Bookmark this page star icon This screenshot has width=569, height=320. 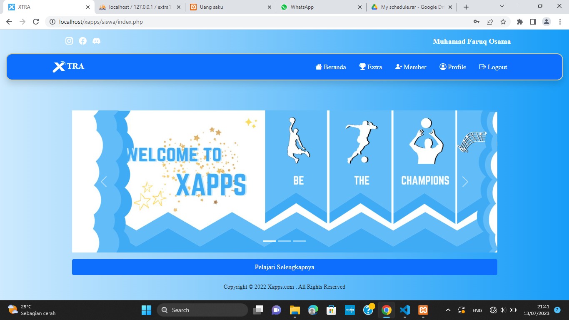pos(503,22)
